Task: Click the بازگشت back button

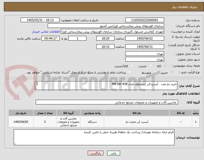Action: coord(96,153)
